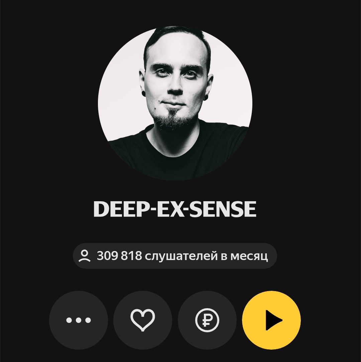Select the circular black-and-white artist avatar

(175, 103)
